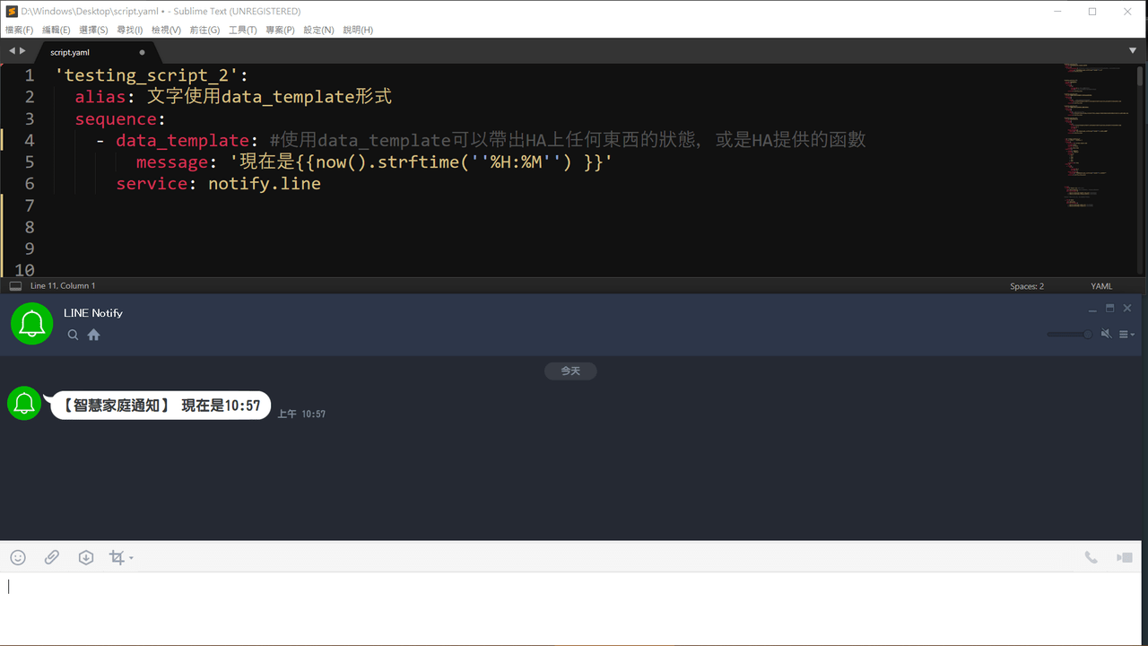Maximize the Sublime Text window
Image resolution: width=1148 pixels, height=646 pixels.
(x=1092, y=12)
